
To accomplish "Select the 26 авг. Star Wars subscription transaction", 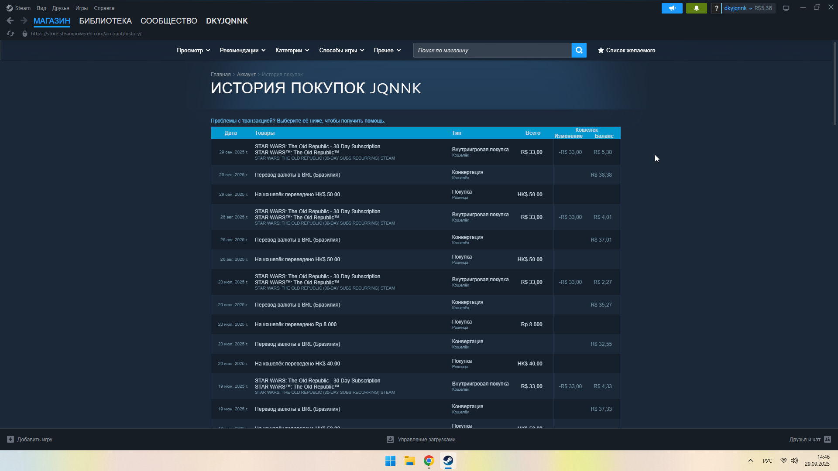I will pyautogui.click(x=416, y=217).
